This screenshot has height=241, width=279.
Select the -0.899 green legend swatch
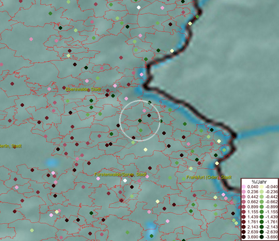tap(261, 207)
